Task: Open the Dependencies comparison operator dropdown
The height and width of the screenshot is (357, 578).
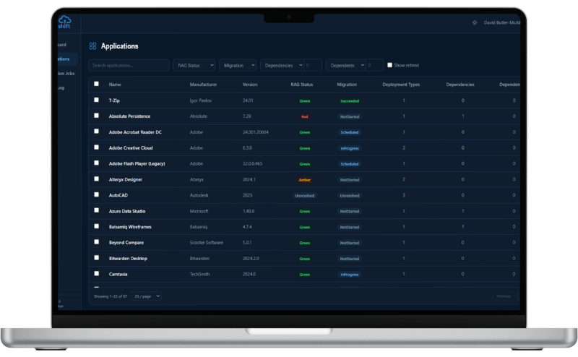Action: (282, 65)
